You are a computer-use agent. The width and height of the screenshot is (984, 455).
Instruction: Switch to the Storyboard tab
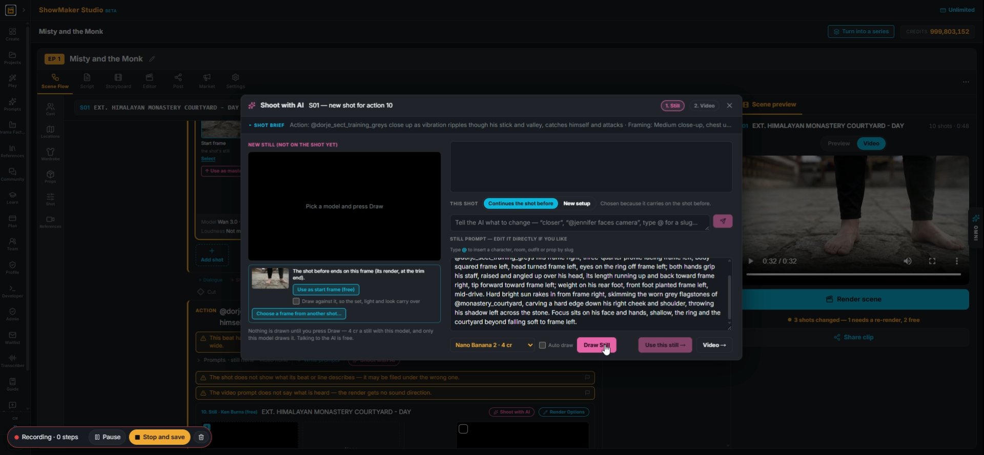pos(118,81)
